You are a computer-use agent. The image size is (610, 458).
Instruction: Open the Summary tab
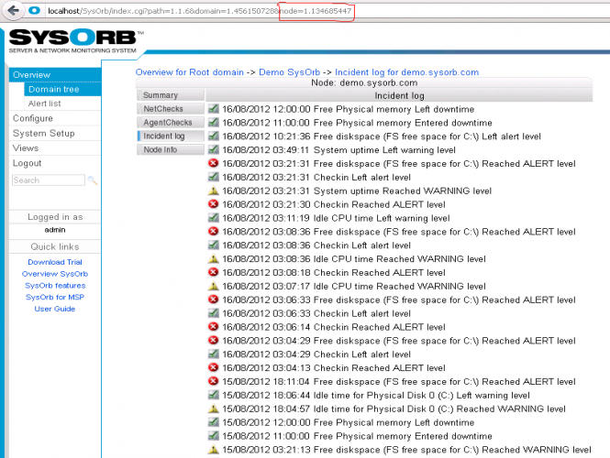[171, 95]
